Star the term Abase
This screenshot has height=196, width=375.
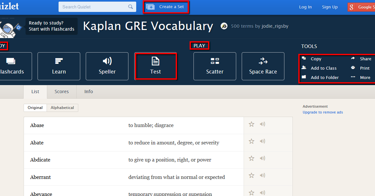(x=251, y=124)
